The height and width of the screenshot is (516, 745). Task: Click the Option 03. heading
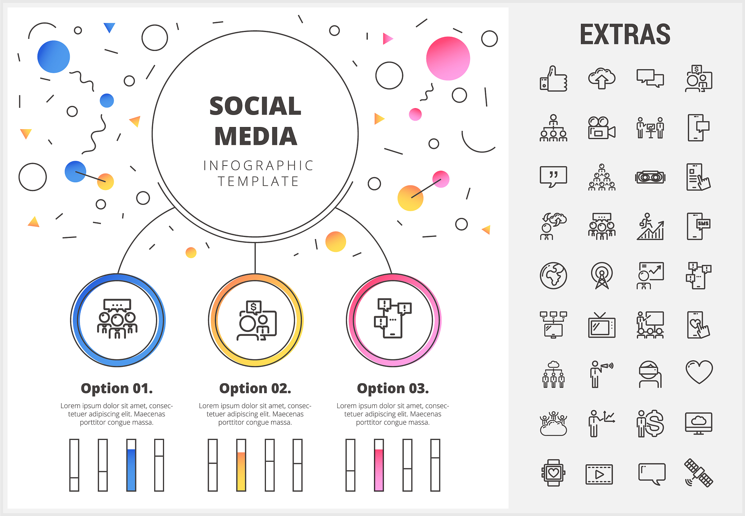(393, 388)
